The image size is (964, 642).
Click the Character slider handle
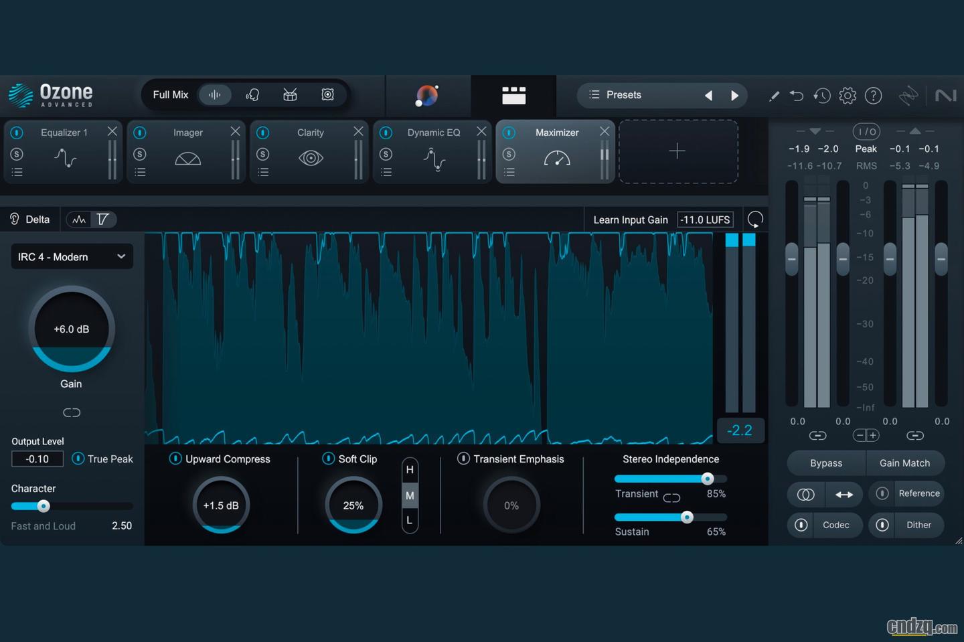tap(44, 506)
